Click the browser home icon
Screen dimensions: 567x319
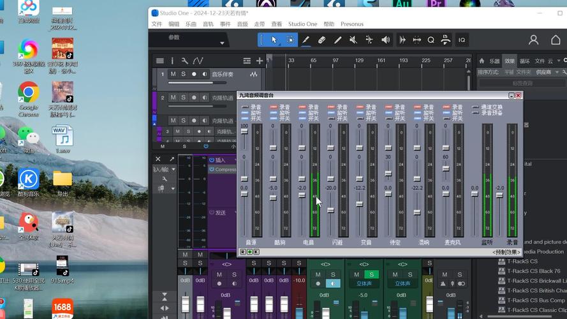(x=482, y=61)
